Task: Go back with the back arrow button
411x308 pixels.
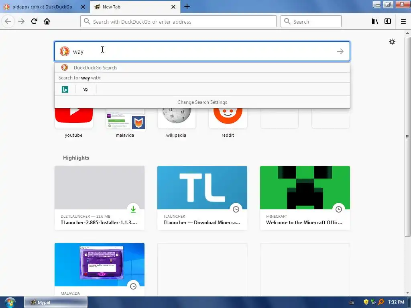Action: click(x=8, y=21)
